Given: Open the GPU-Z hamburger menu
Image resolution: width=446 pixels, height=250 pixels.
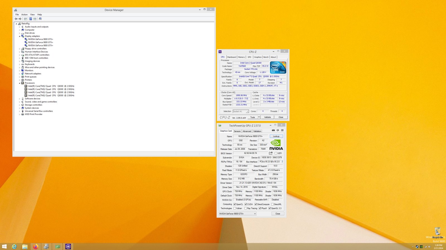Looking at the screenshot, I should [282, 130].
